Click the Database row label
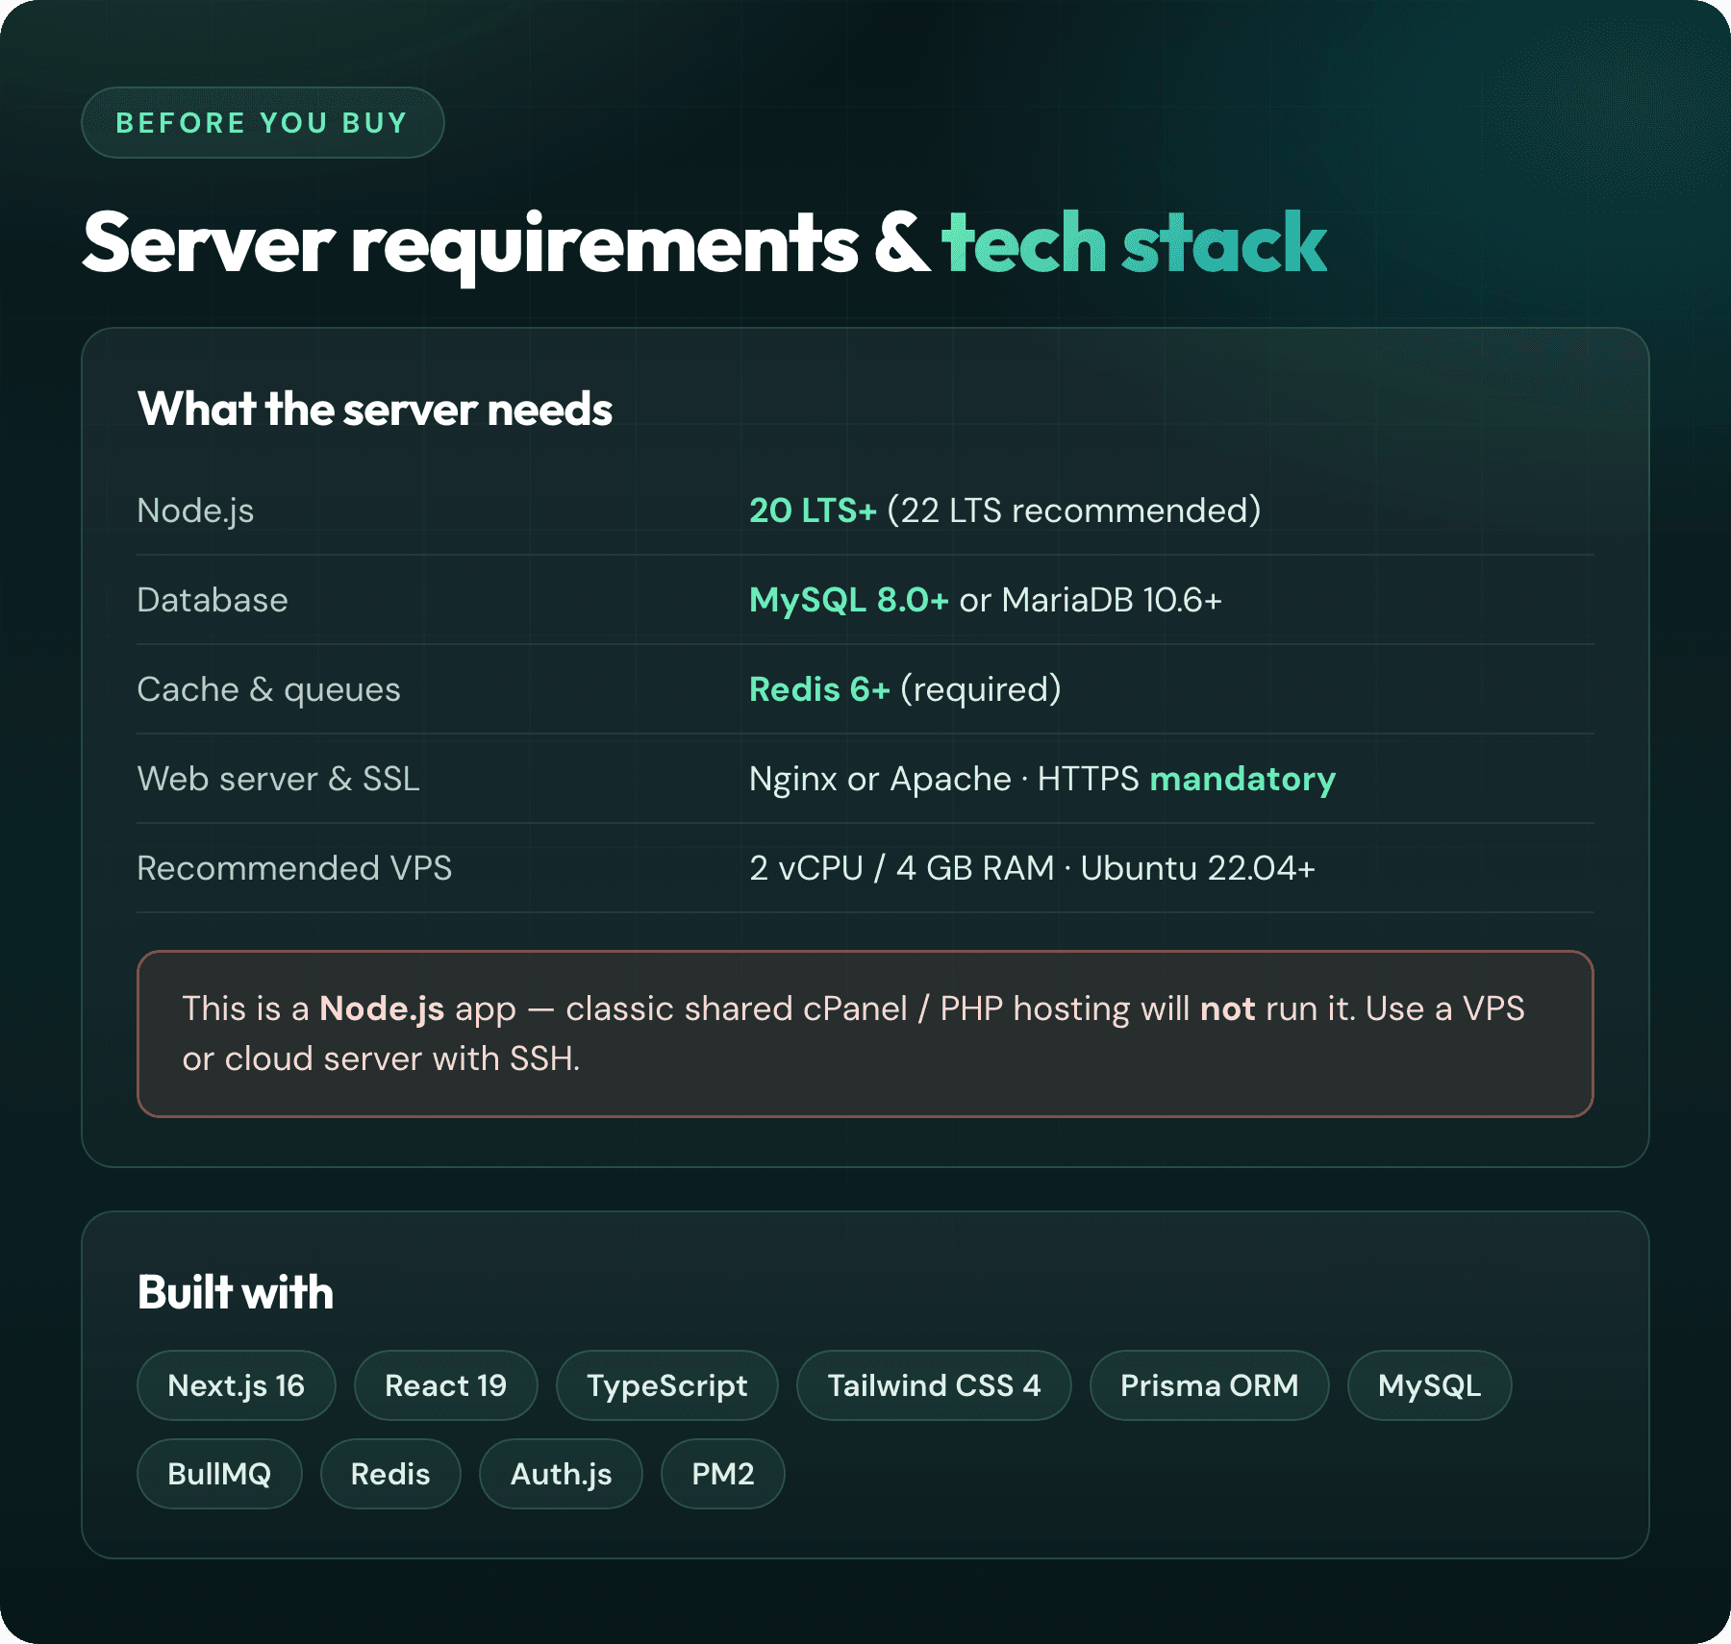1731x1644 pixels. coord(213,600)
